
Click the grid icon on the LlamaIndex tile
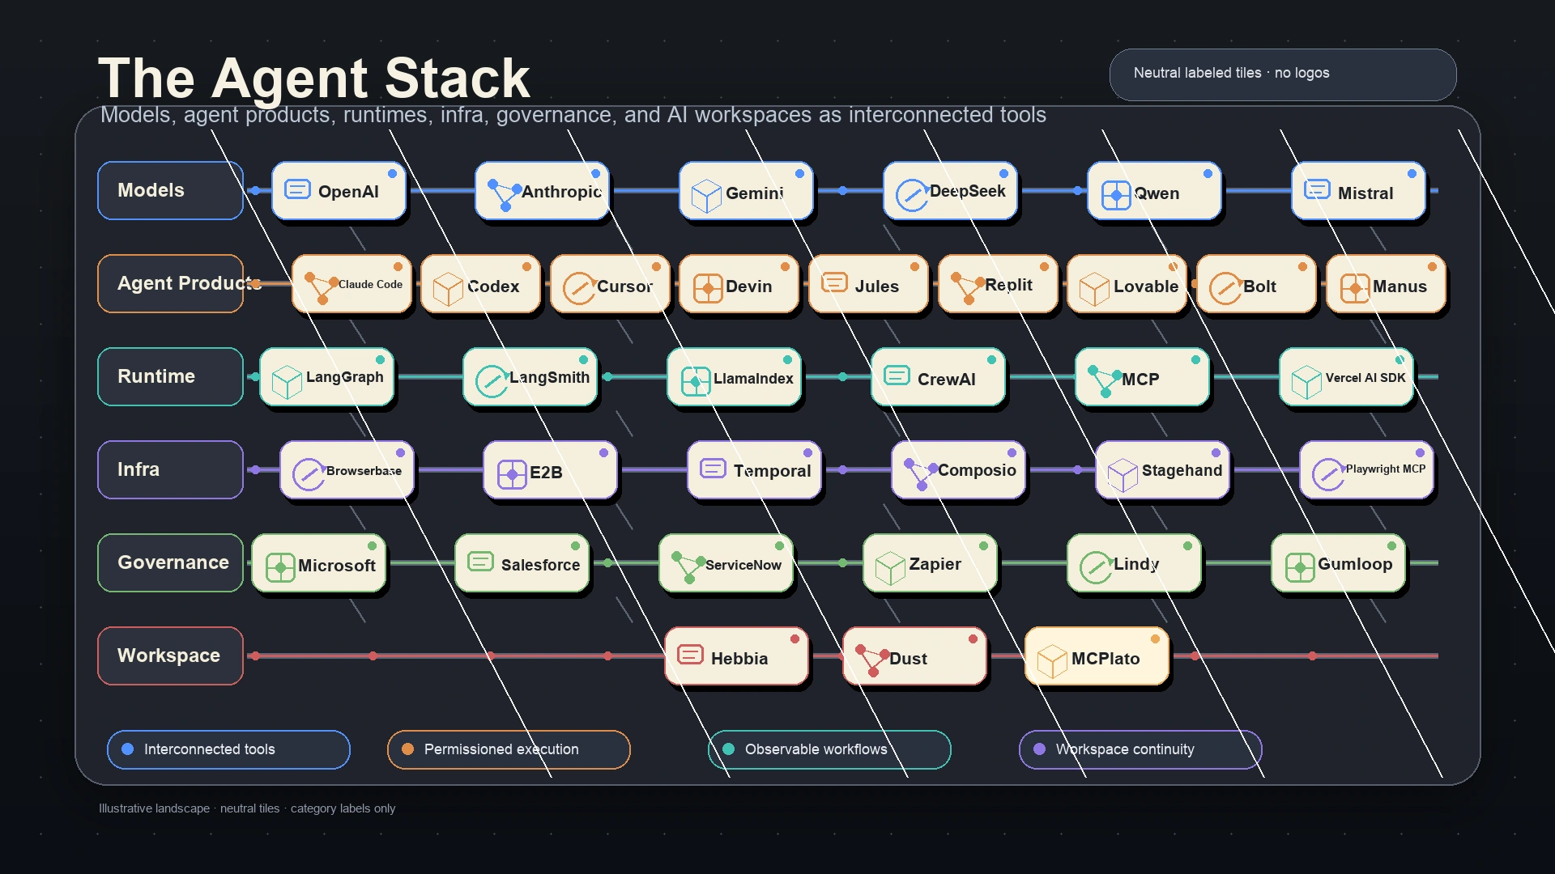(x=696, y=381)
